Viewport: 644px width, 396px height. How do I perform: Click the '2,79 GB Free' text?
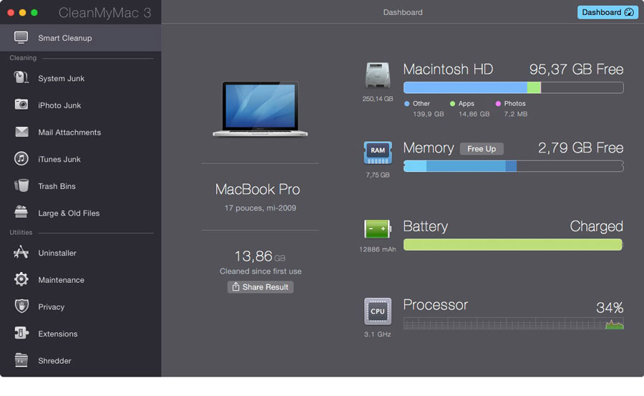(x=580, y=148)
